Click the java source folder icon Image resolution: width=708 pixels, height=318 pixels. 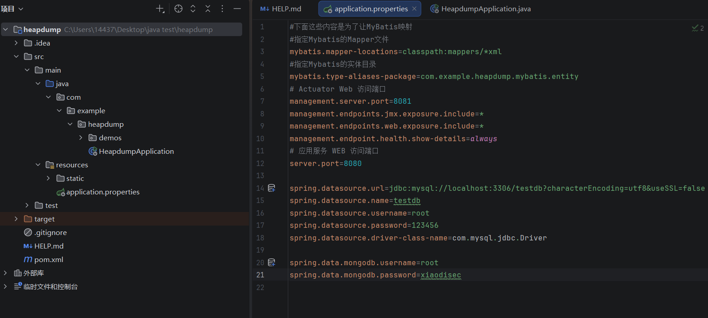point(50,84)
